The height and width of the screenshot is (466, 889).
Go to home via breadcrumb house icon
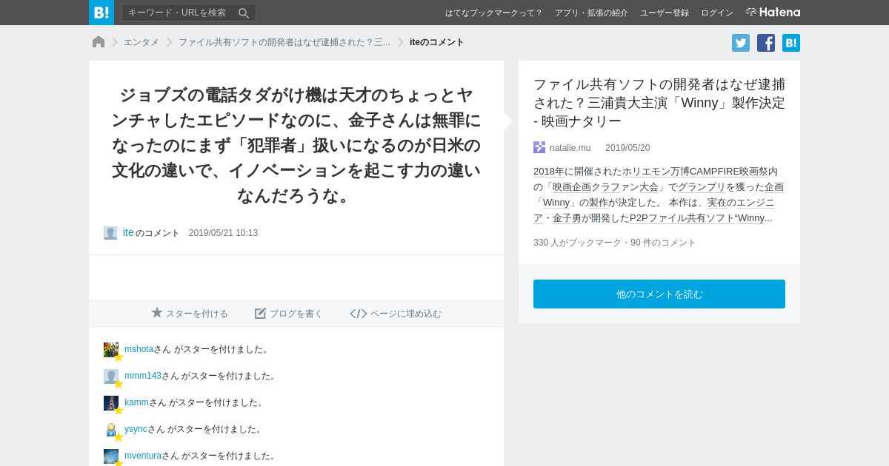pos(99,42)
